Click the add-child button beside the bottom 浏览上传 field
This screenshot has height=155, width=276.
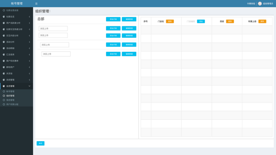tap(113, 54)
